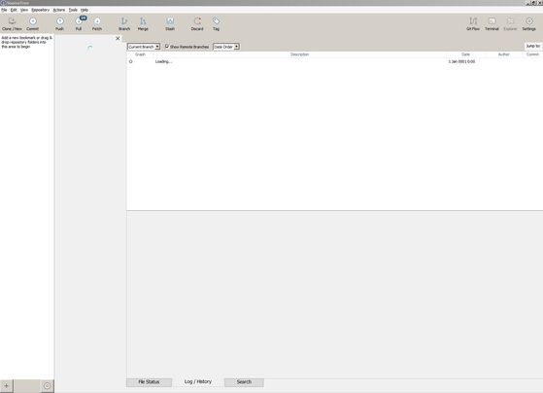Click the Pull toolbar icon
The width and height of the screenshot is (543, 393).
point(79,24)
